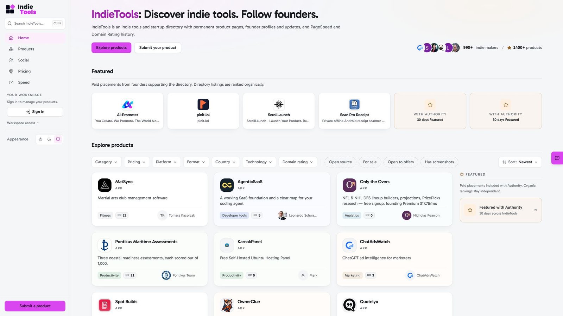Click the IndieTools logo
563x316 pixels.
coord(21,9)
